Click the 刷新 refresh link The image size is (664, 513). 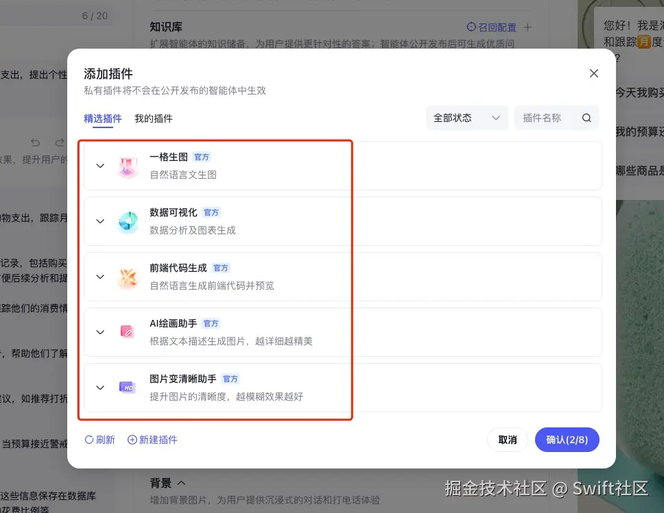(x=100, y=440)
